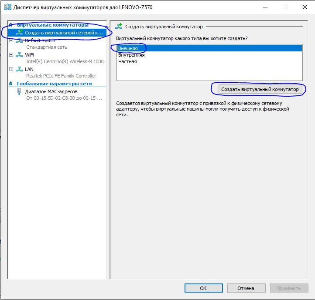This screenshot has height=300, width=315.
Task: Close the Virtual Switch Manager window
Action: point(305,7)
